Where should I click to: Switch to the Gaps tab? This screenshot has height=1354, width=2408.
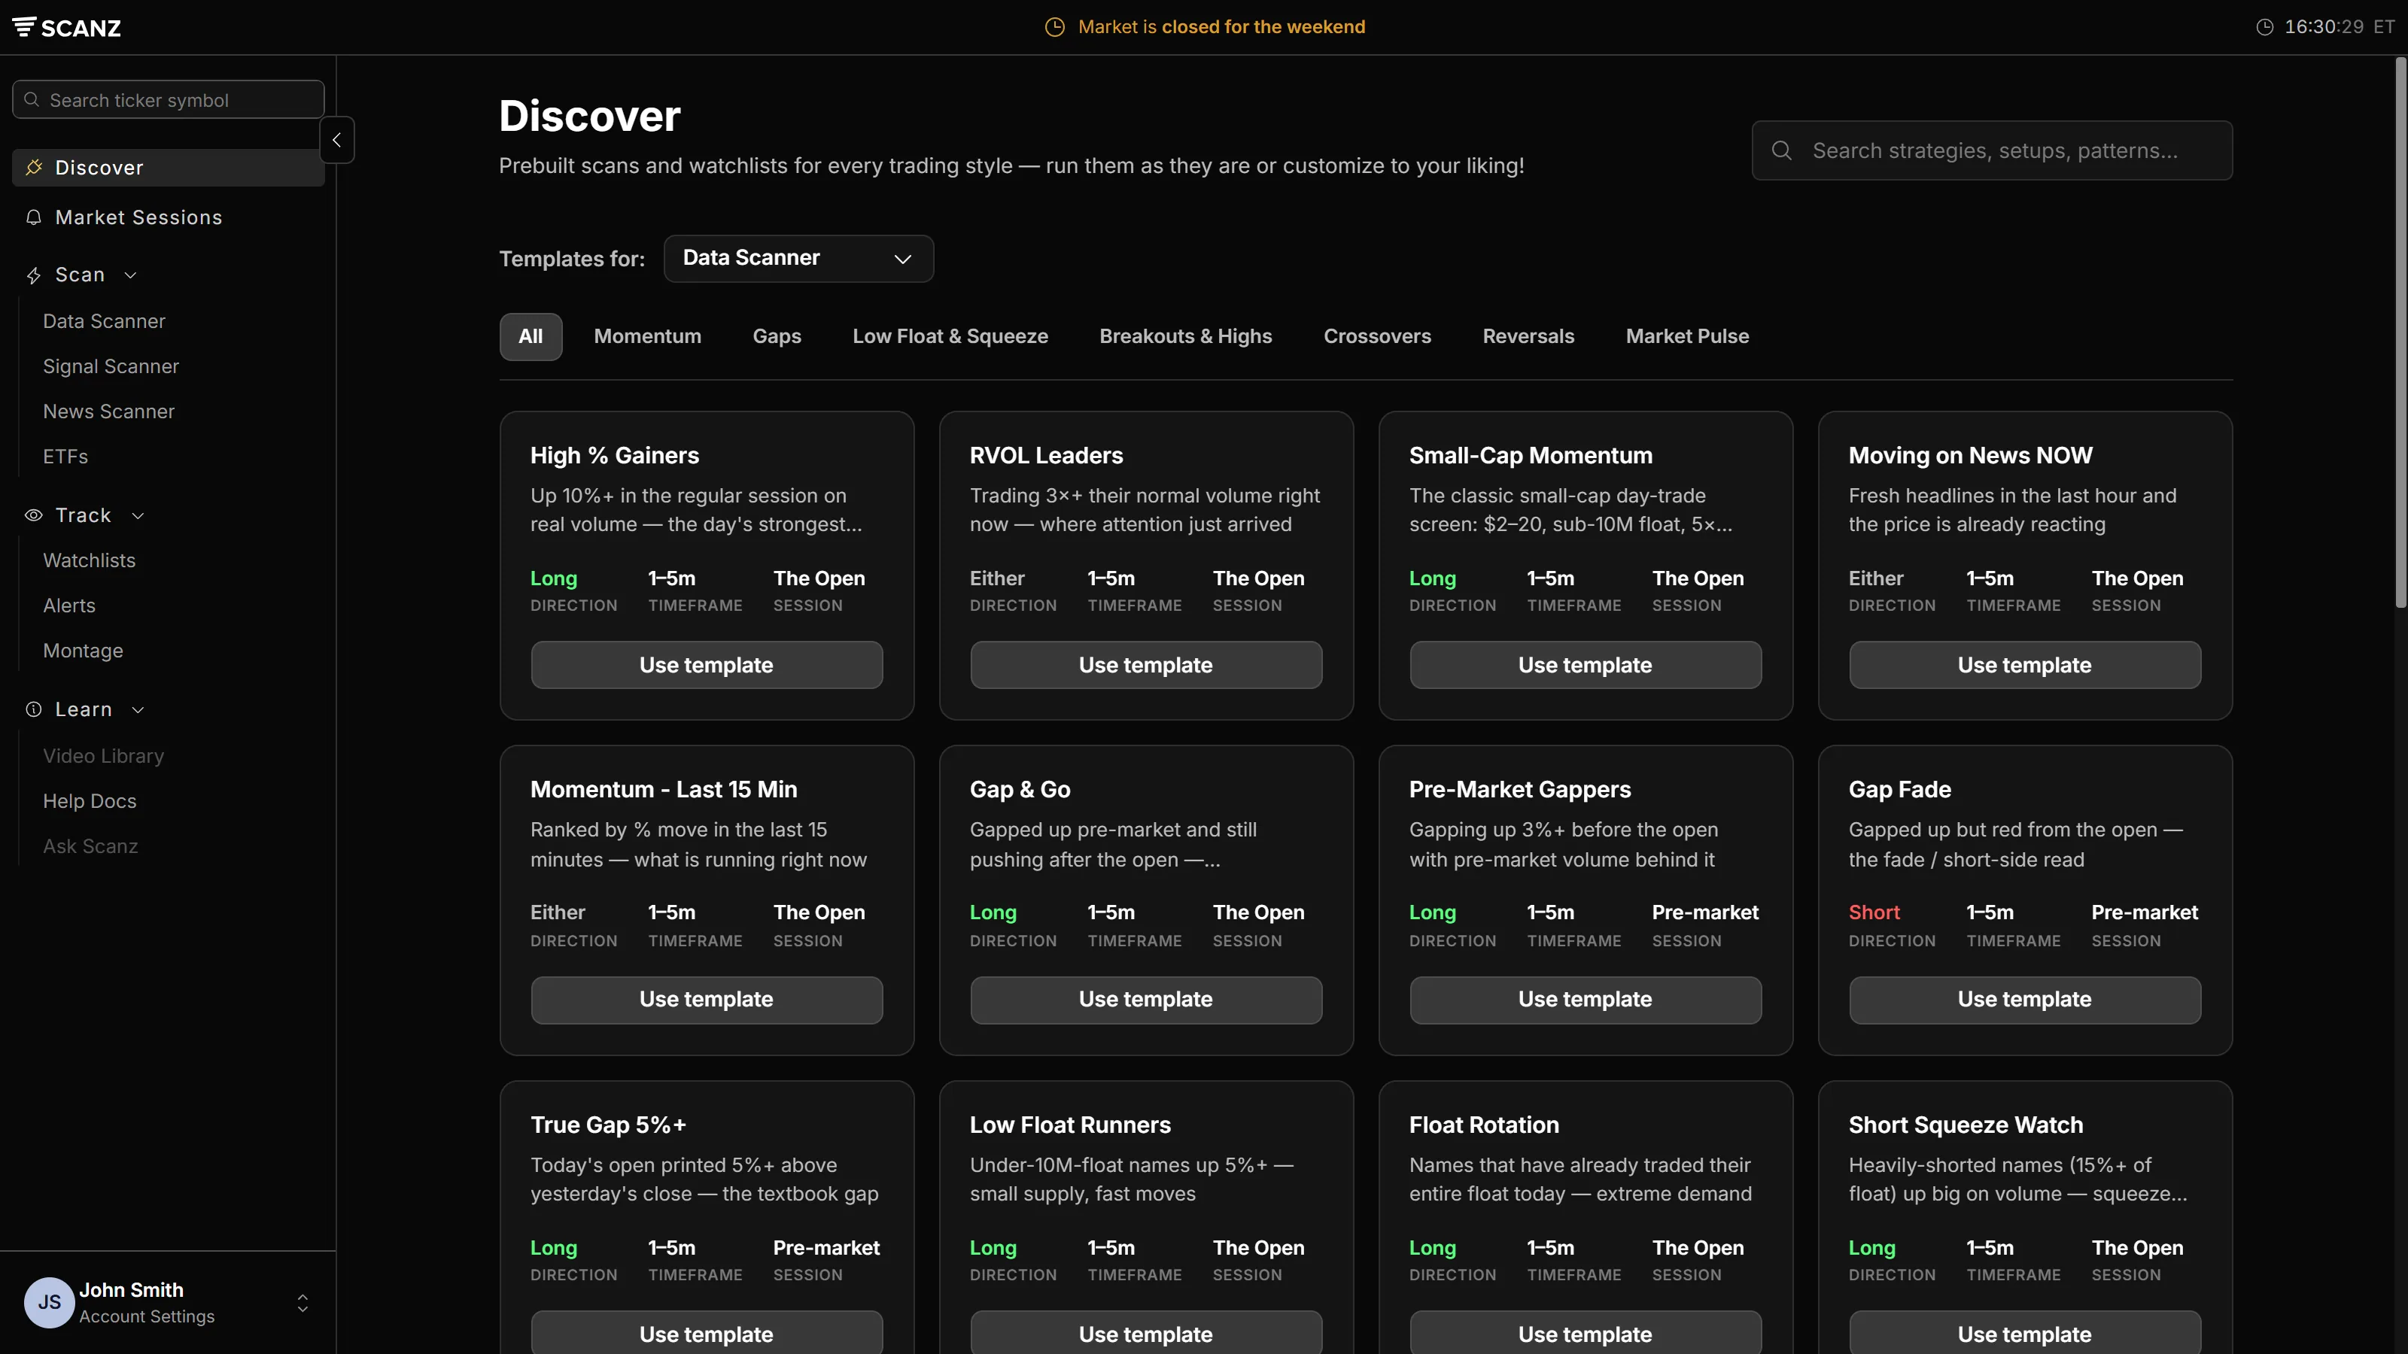pos(777,336)
